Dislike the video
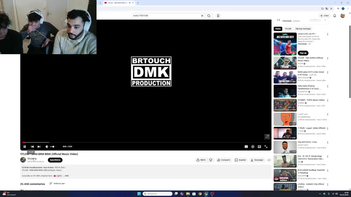This screenshot has height=197, width=351. click(x=211, y=160)
